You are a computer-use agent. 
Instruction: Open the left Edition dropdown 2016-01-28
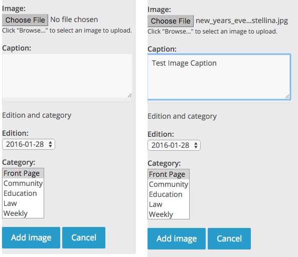click(x=29, y=144)
